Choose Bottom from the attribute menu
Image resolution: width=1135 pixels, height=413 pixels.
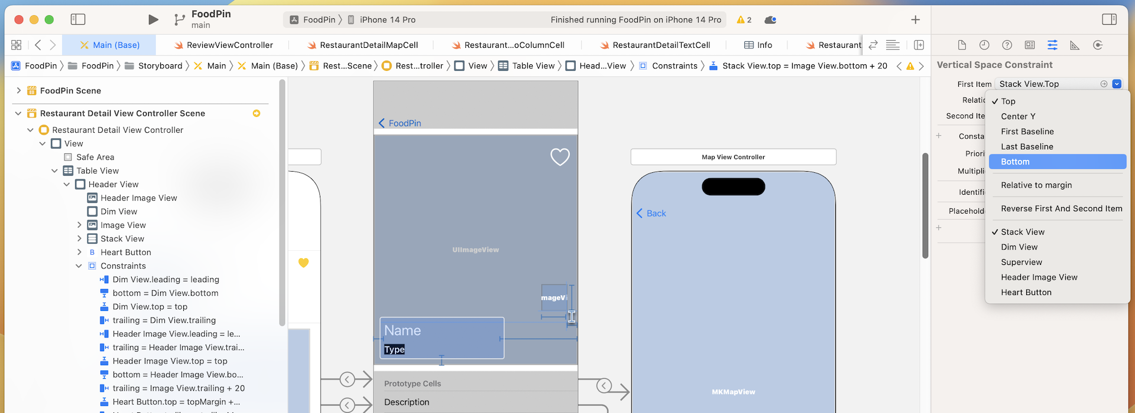click(x=1015, y=162)
